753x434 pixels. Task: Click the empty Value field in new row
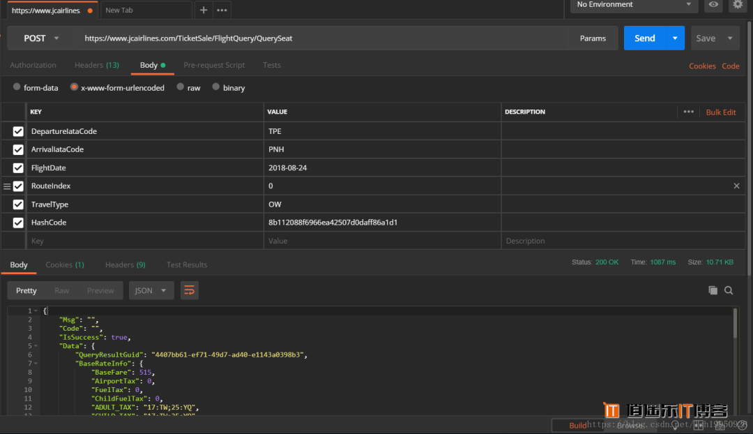(382, 241)
